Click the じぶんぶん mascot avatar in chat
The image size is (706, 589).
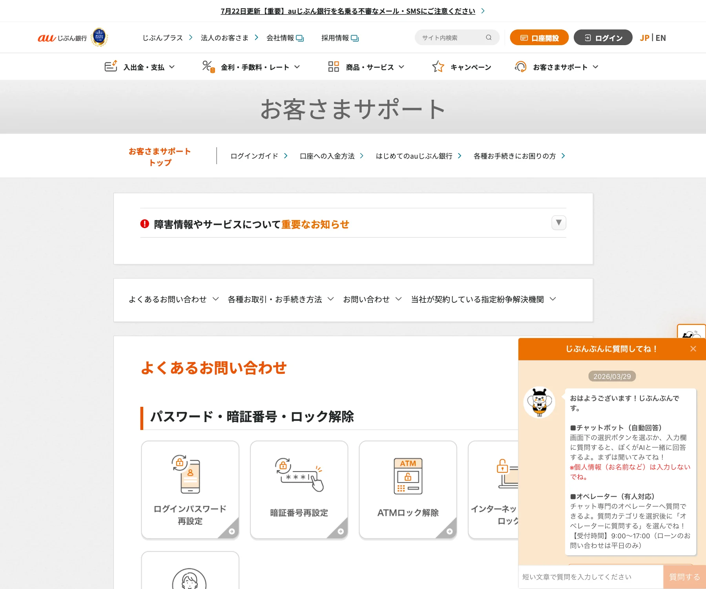(x=540, y=403)
